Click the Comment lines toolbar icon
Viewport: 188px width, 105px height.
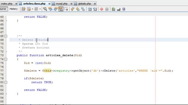[113, 9]
